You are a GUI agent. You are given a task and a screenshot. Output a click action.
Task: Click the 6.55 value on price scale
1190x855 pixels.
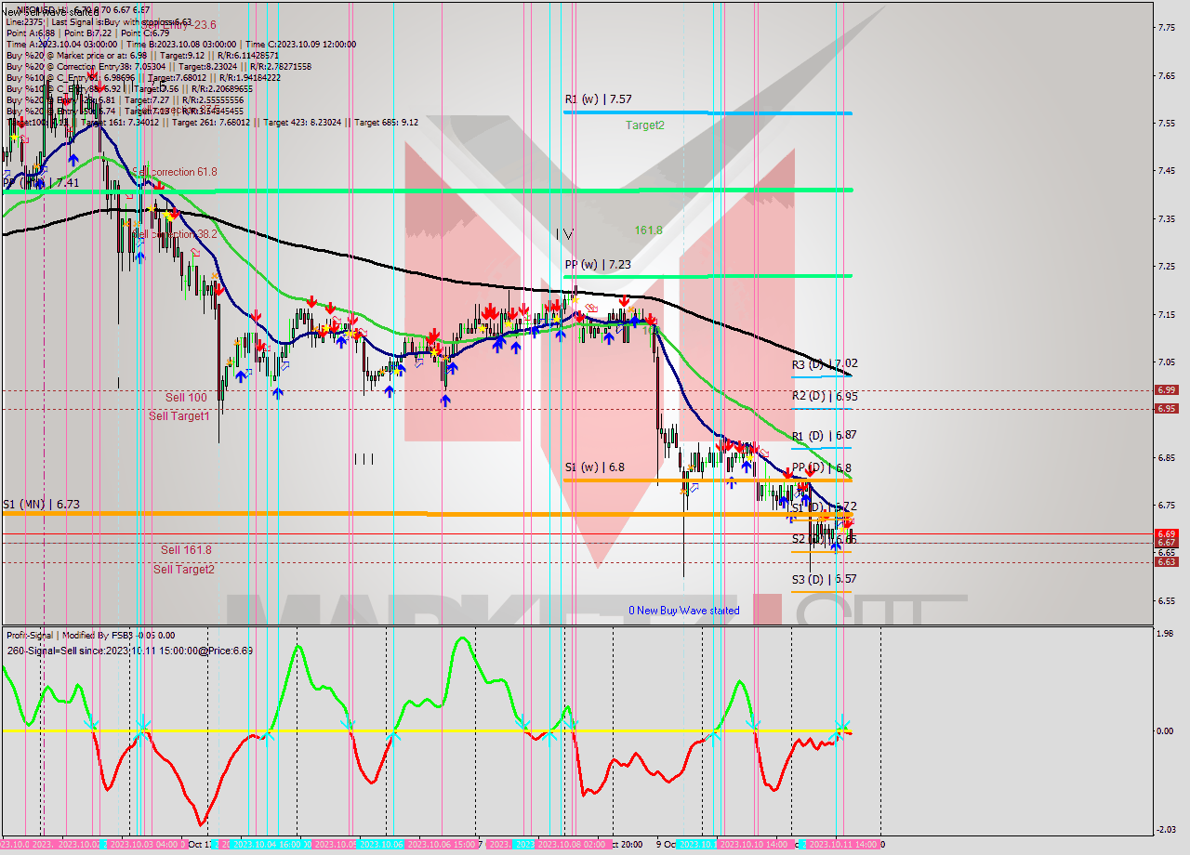[1169, 600]
